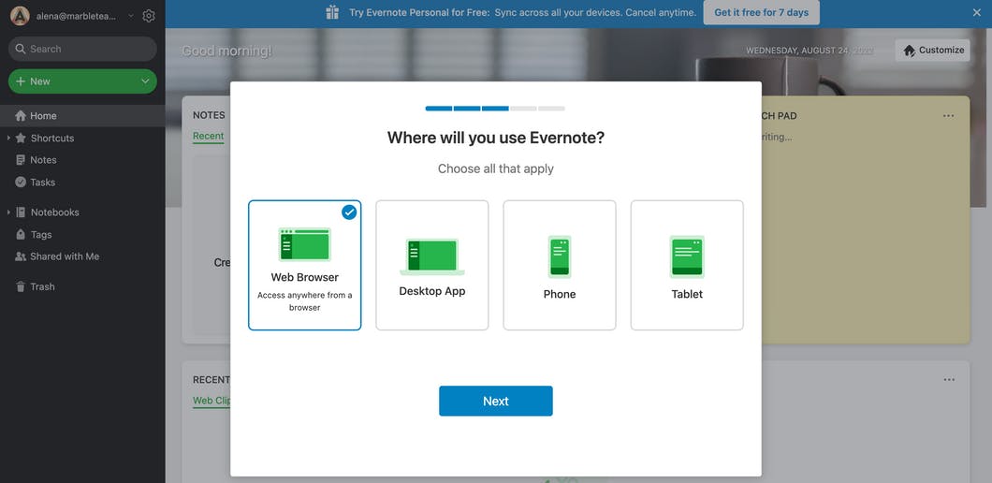The image size is (992, 483).
Task: Click the Notebooks book icon
Action: 21,212
